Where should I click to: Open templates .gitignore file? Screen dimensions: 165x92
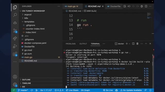click(30, 25)
